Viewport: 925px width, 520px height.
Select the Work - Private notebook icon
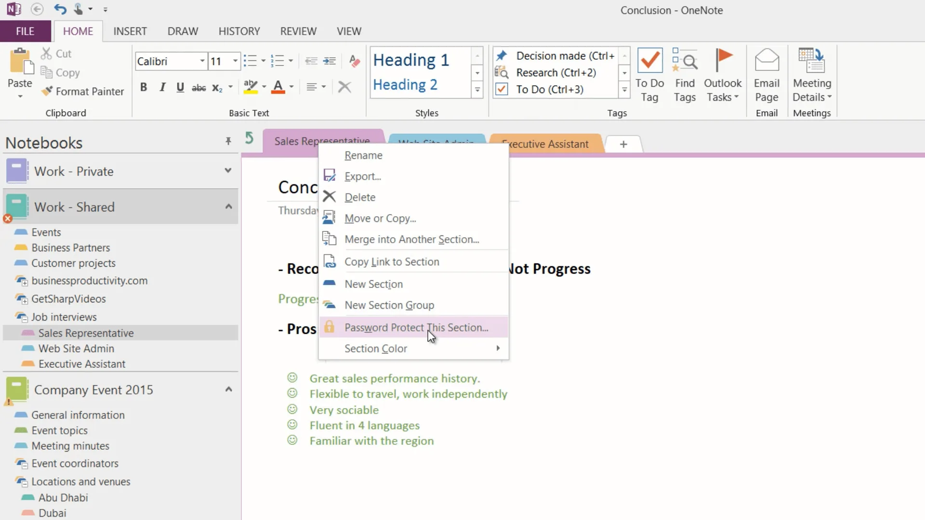[17, 171]
